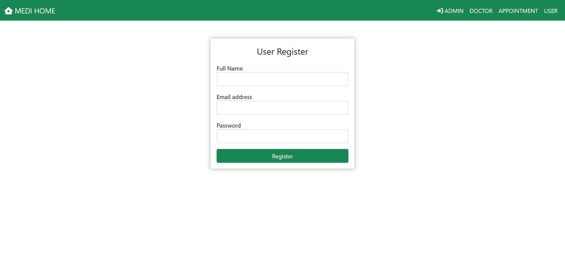This screenshot has height=258, width=565.
Task: Click the Email address label
Action: [234, 97]
